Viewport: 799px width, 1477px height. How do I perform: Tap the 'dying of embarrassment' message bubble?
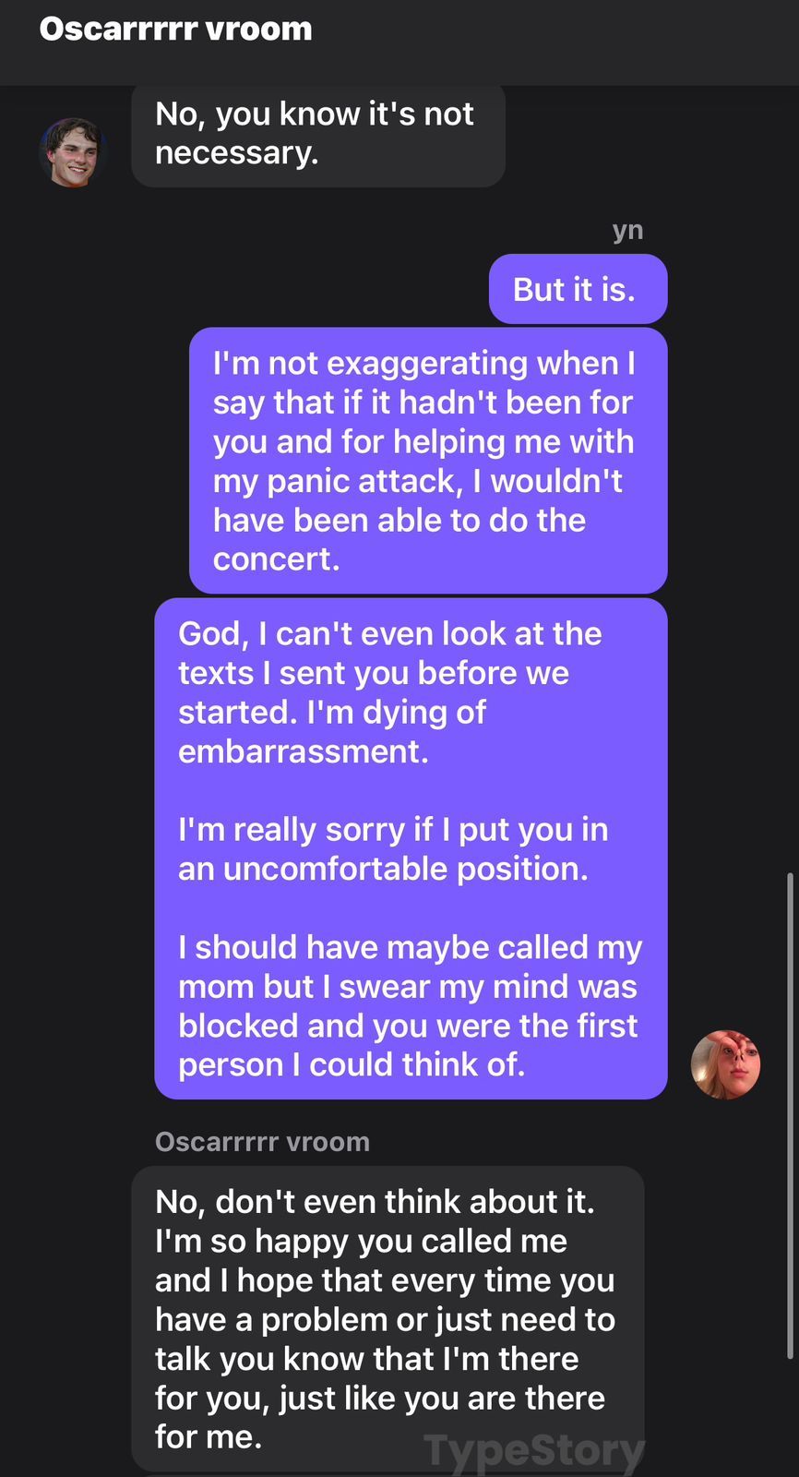(x=411, y=848)
